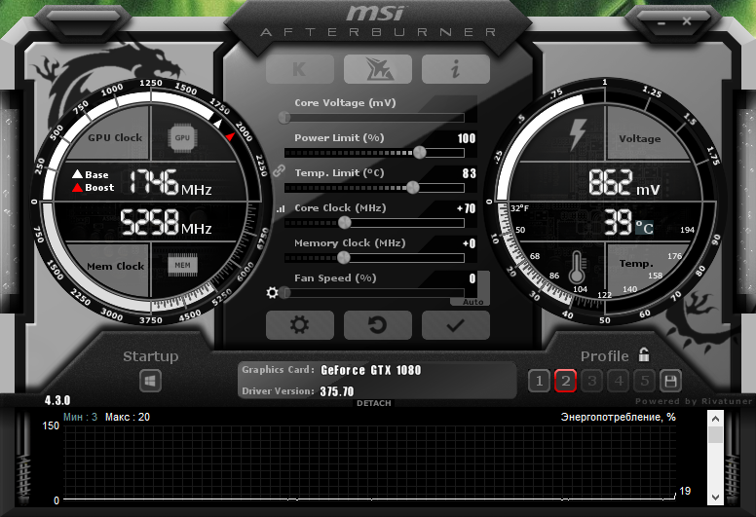Select profile slot 3
This screenshot has width=756, height=517.
coord(592,381)
